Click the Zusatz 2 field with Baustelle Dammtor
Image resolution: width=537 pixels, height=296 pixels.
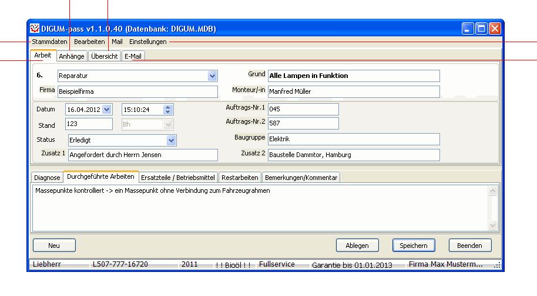click(354, 155)
